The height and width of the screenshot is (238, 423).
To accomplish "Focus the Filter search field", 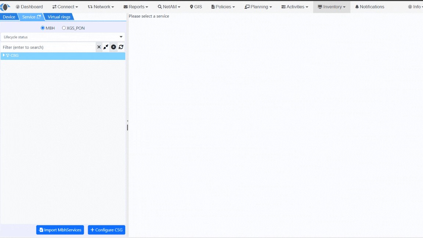I will coord(48,47).
